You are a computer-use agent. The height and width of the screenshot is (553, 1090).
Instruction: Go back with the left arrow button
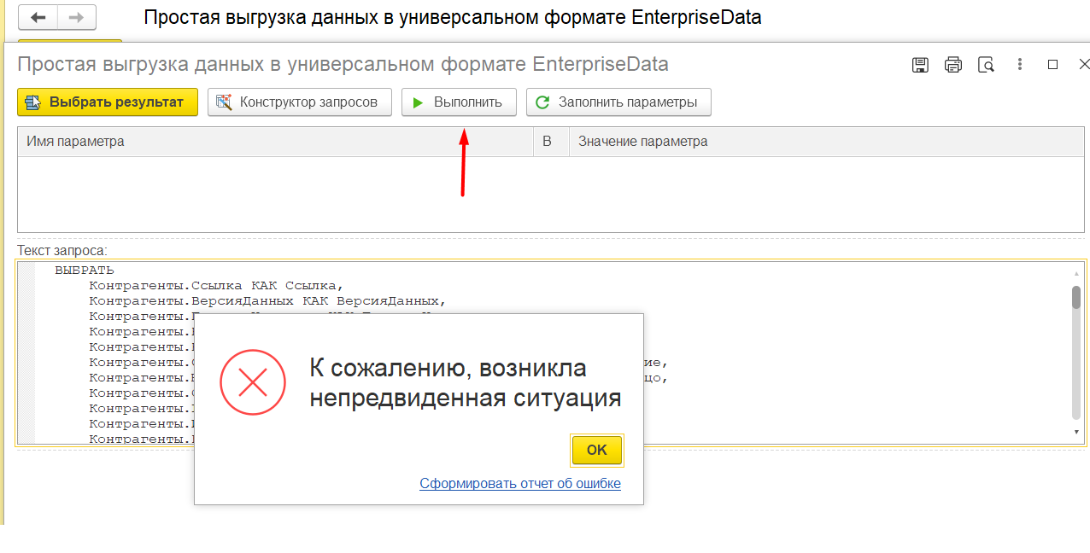click(38, 17)
